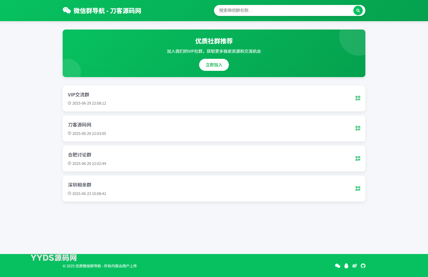Click the clock icon beside VIP交流群 timestamp
Viewport: 428px width, 277px height.
69,103
